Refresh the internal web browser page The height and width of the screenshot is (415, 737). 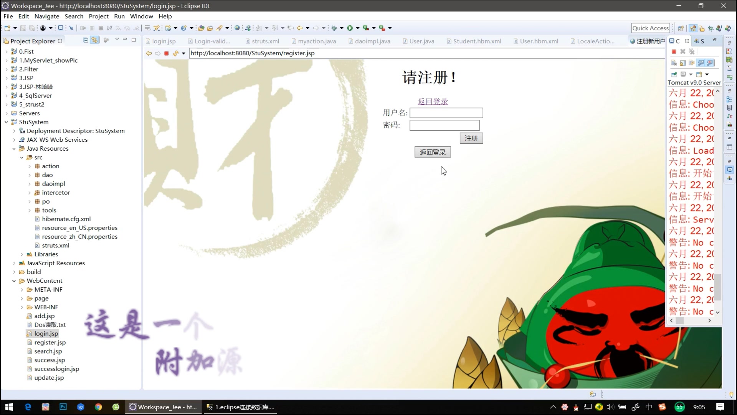[x=175, y=53]
